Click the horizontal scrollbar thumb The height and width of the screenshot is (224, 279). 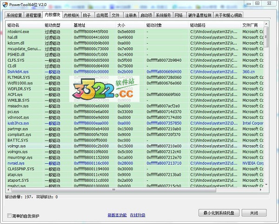114,190
